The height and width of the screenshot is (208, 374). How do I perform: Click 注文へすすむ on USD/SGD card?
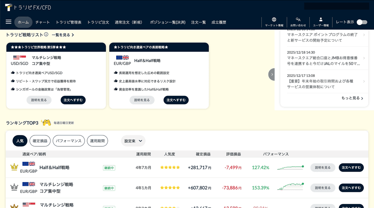pyautogui.click(x=73, y=100)
